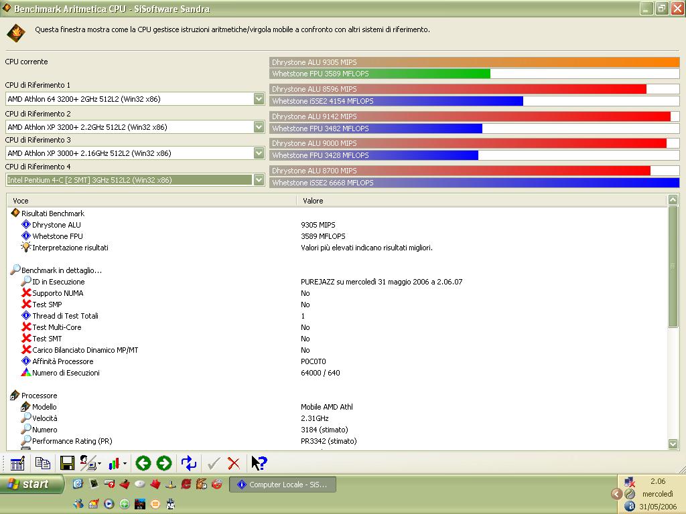Expand the arrow beside the chart icon
The width and height of the screenshot is (686, 514).
(125, 464)
